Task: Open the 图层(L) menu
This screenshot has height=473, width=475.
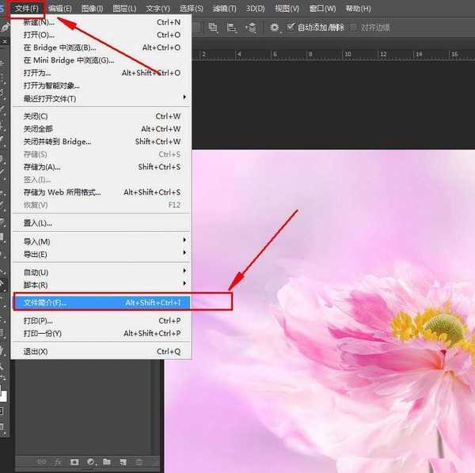Action: point(124,9)
